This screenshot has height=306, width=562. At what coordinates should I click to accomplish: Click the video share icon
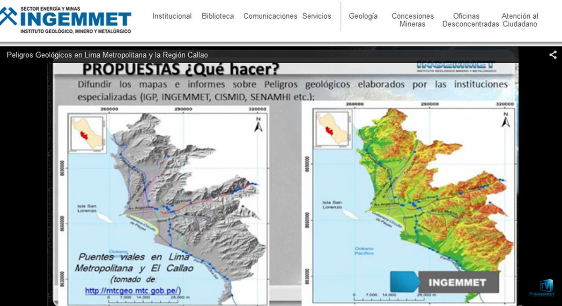click(553, 55)
